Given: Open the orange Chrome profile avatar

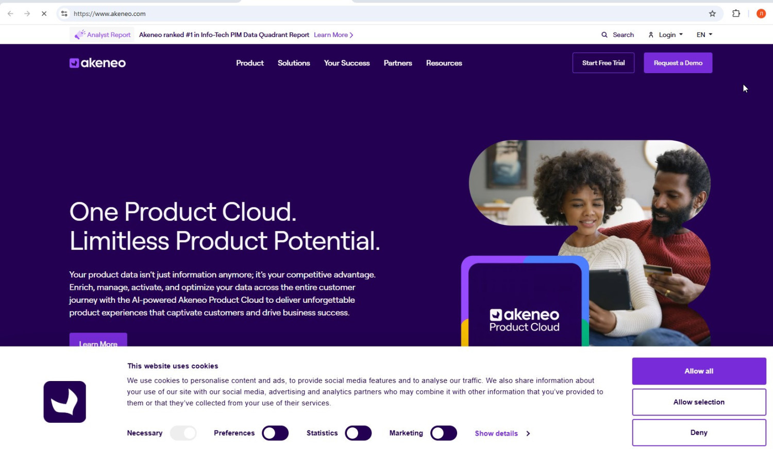Looking at the screenshot, I should point(761,14).
